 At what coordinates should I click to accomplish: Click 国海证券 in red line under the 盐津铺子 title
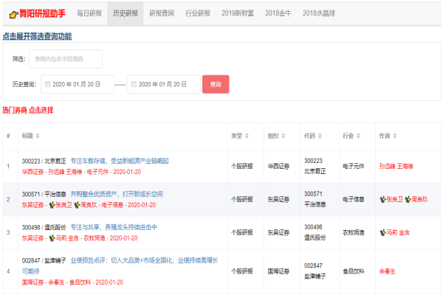pyautogui.click(x=32, y=282)
